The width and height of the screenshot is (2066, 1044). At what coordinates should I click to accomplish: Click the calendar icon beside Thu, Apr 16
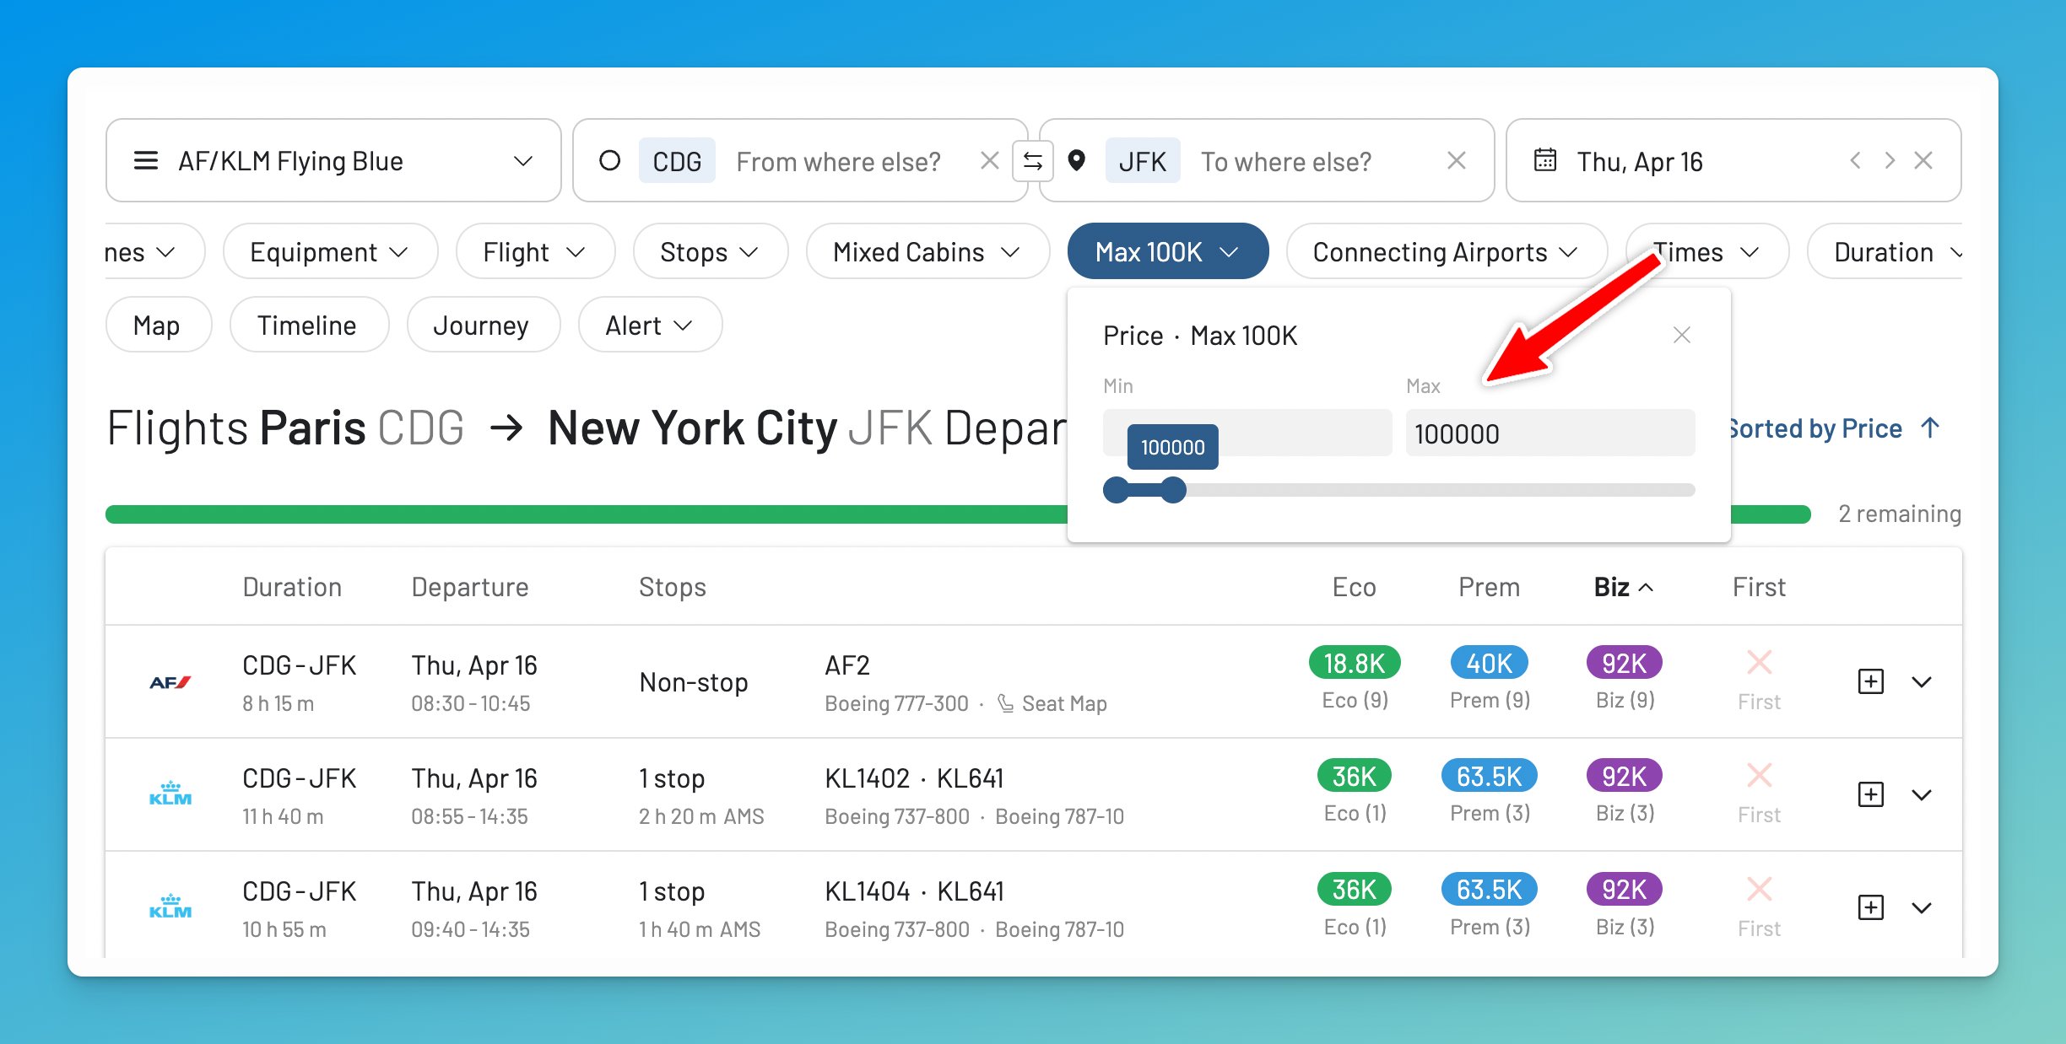[x=1544, y=160]
